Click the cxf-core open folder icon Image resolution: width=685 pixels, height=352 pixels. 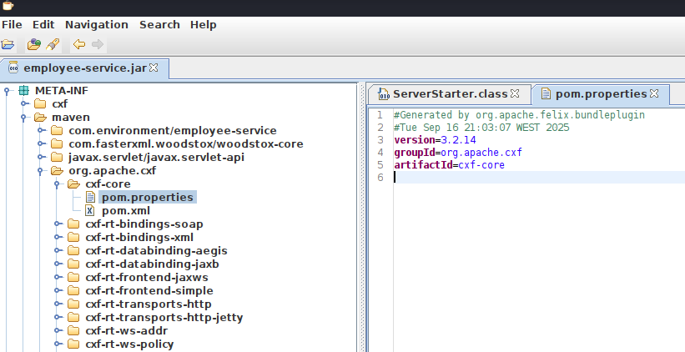73,184
